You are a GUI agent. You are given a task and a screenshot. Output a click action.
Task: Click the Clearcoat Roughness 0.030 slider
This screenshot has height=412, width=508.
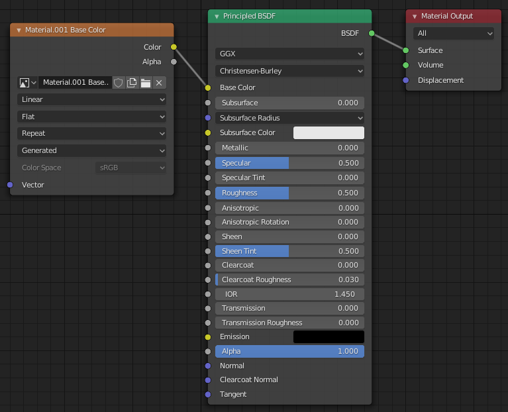(x=289, y=280)
